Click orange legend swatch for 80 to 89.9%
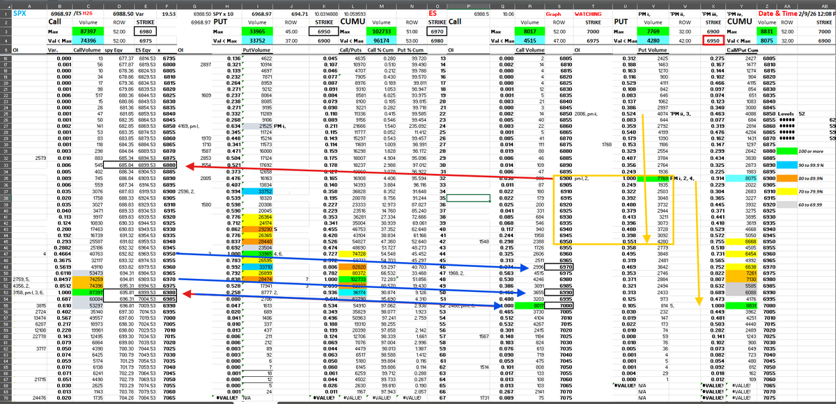The image size is (836, 404). point(787,179)
